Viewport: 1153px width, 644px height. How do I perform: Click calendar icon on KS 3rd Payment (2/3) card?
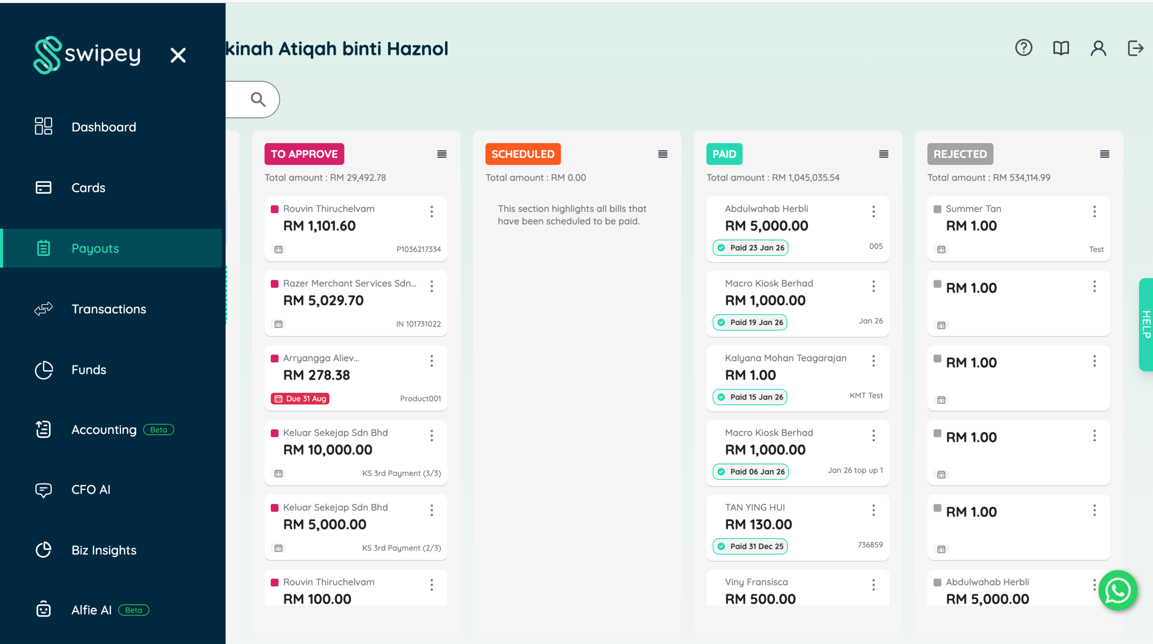[x=279, y=548]
